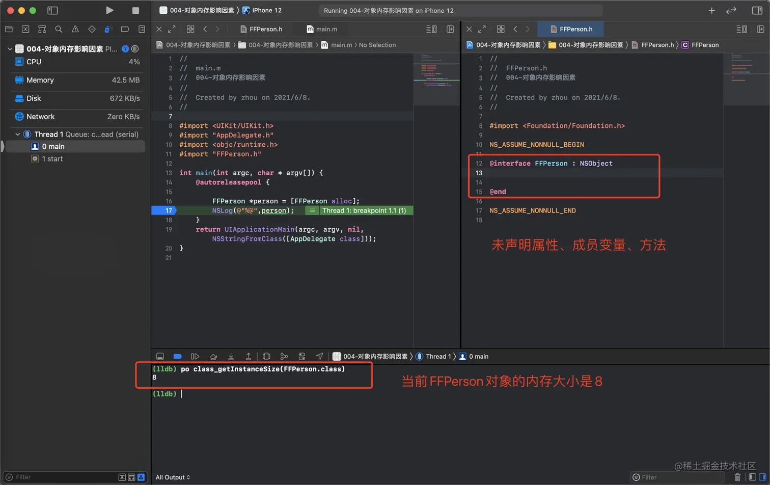Viewport: 770px width, 485px height.
Task: Open the View Debugger hierarchy icon
Action: (x=266, y=356)
